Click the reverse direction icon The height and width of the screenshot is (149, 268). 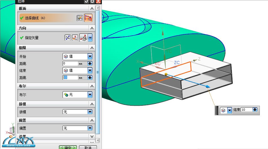[67, 37]
